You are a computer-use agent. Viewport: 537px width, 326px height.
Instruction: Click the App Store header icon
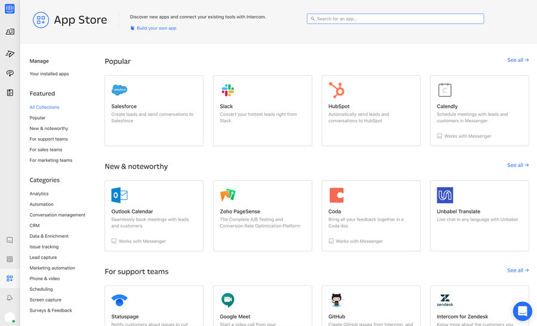pyautogui.click(x=41, y=20)
